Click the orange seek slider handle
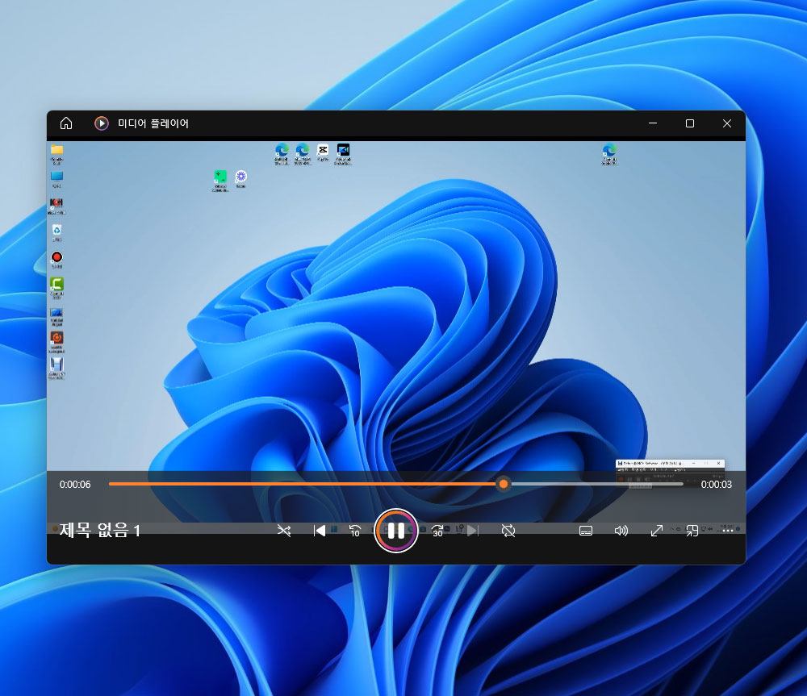Screen dimensions: 807x696 pyautogui.click(x=504, y=484)
